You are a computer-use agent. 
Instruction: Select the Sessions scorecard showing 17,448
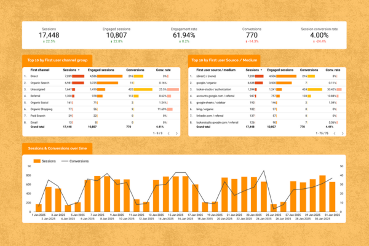pyautogui.click(x=49, y=36)
